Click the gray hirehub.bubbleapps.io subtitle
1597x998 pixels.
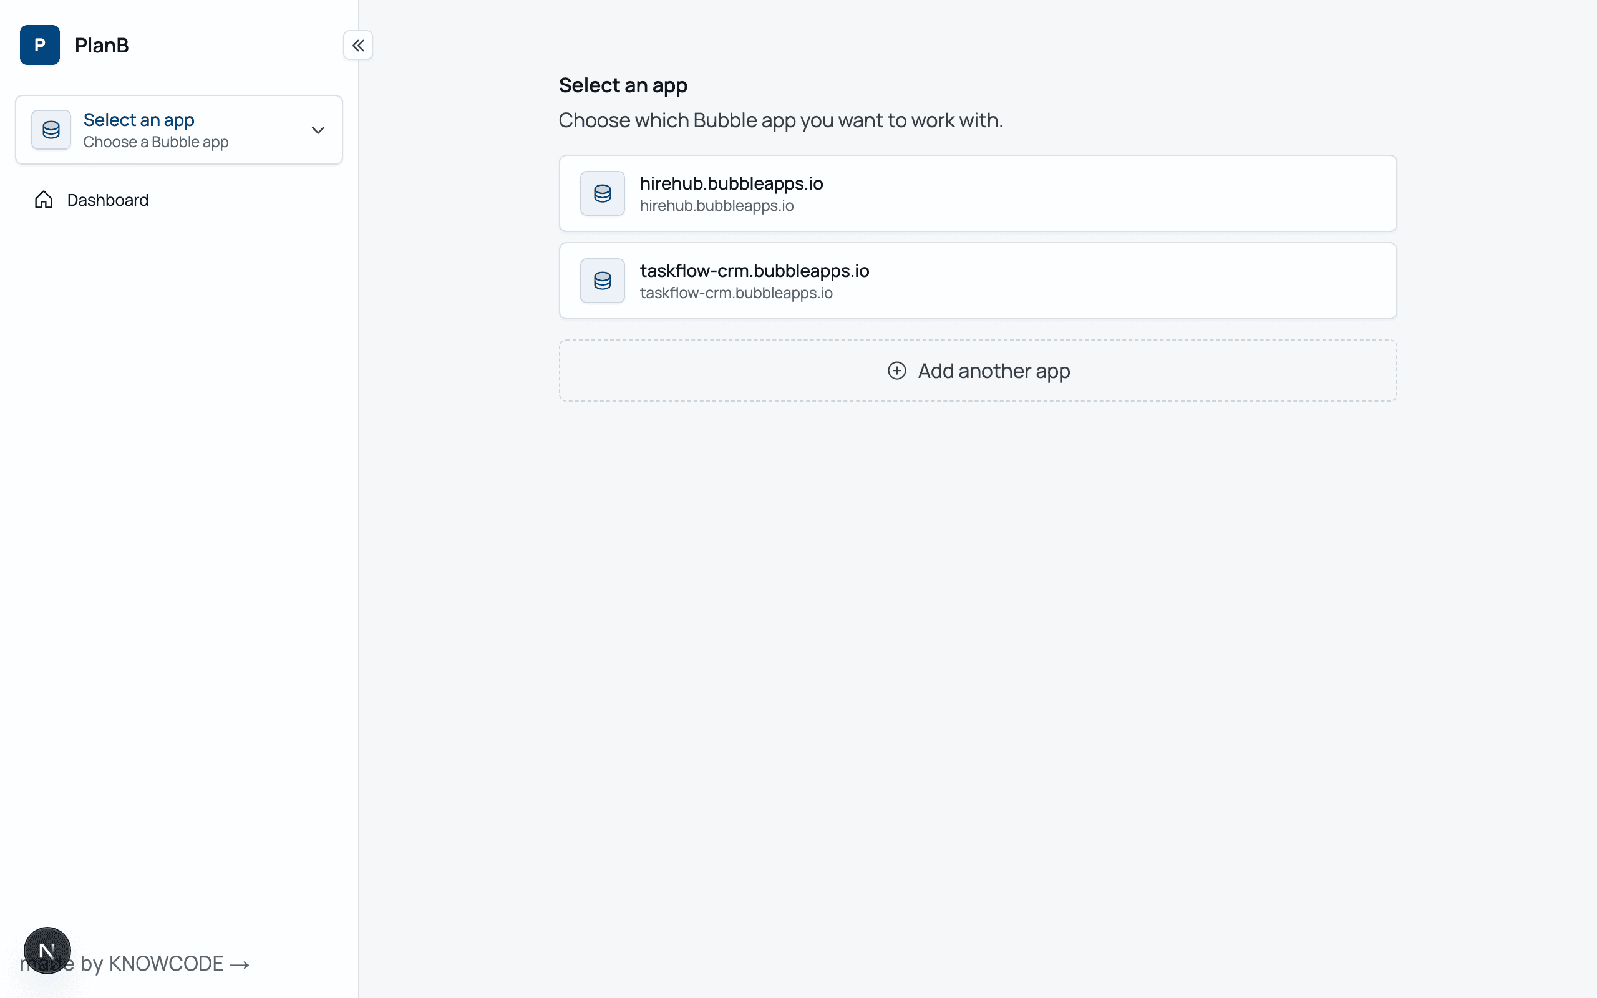[x=717, y=205]
